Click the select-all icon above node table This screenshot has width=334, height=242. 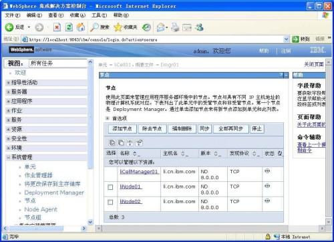[112, 142]
